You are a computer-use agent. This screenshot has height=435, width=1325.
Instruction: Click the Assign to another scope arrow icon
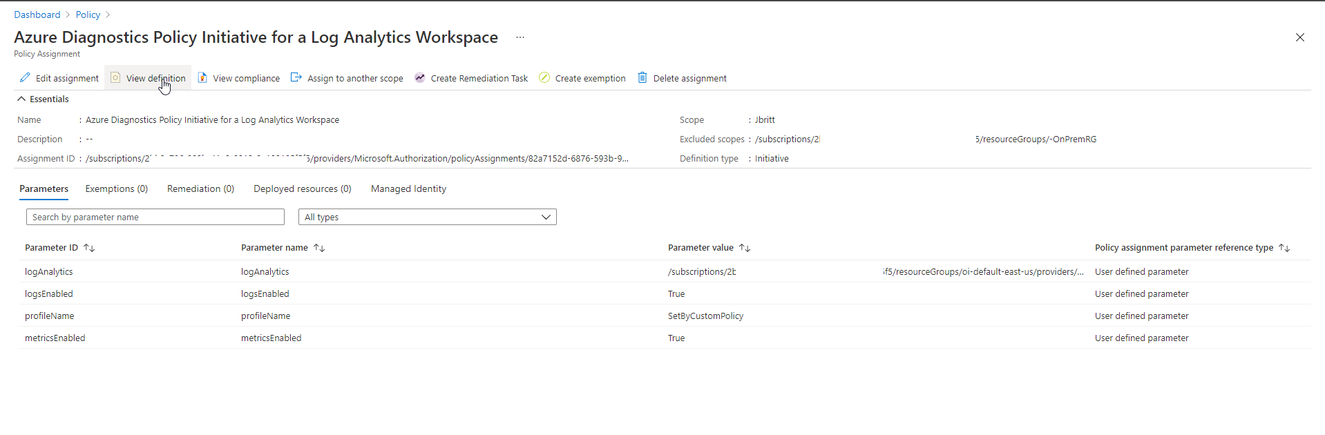coord(296,77)
